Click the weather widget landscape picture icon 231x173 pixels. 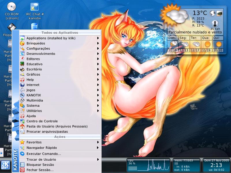(219, 13)
